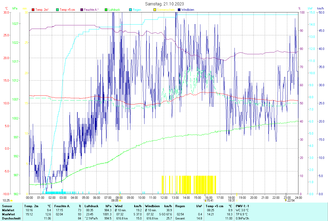Click the Temp. 2m column header

click(x=31, y=206)
